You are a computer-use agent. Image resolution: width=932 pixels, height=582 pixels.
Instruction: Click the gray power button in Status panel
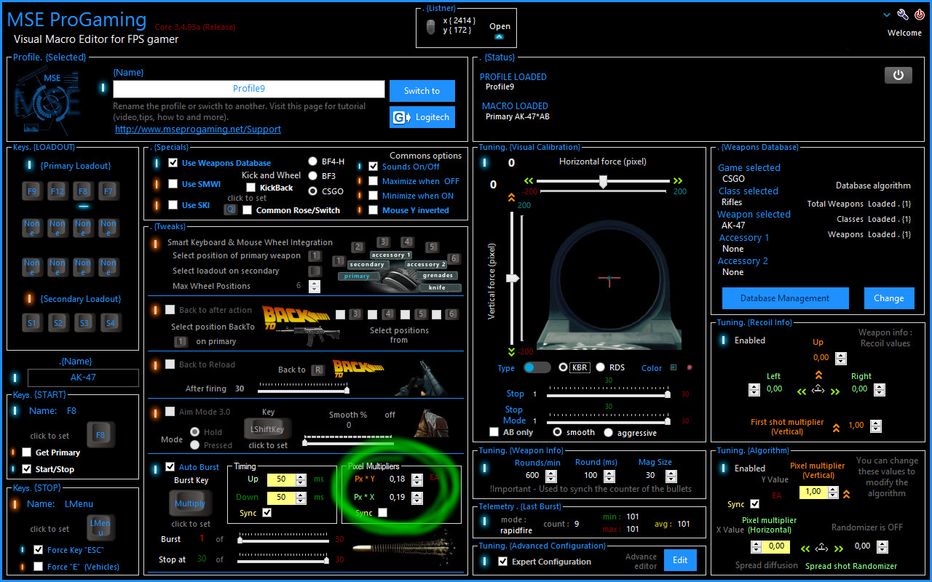coord(898,75)
